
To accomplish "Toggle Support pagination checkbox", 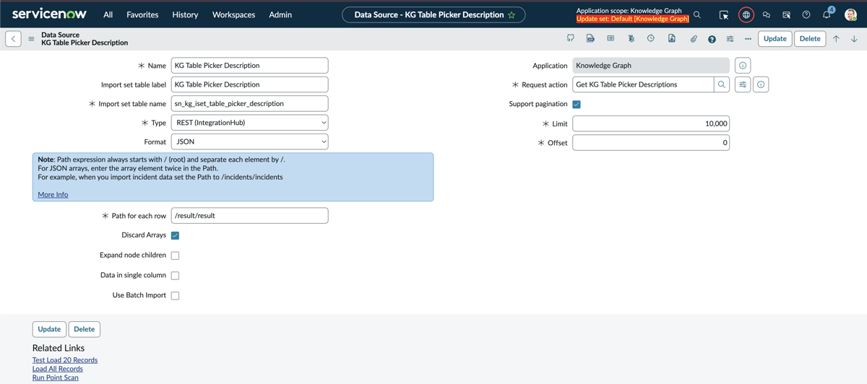I will (x=577, y=104).
